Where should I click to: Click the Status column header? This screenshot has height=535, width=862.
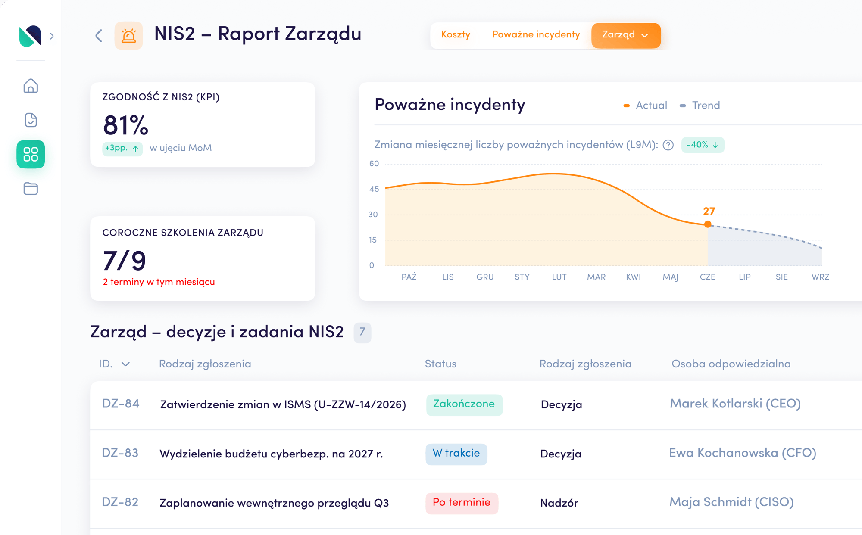(440, 364)
